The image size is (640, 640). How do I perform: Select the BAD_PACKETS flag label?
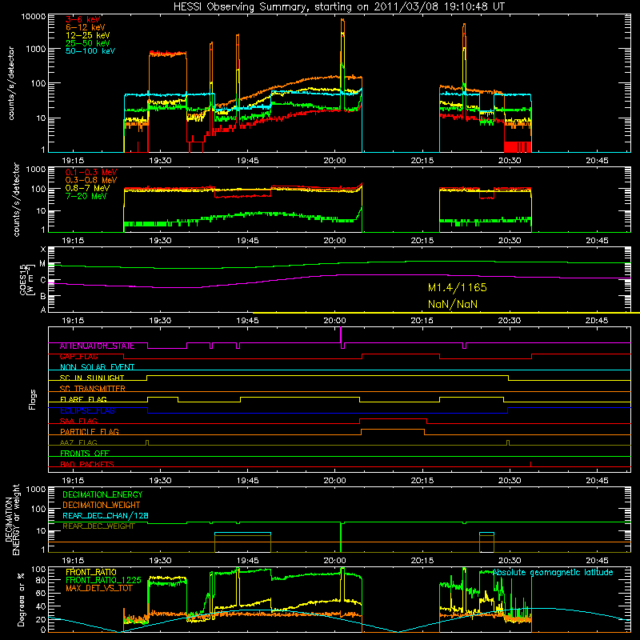tap(87, 464)
